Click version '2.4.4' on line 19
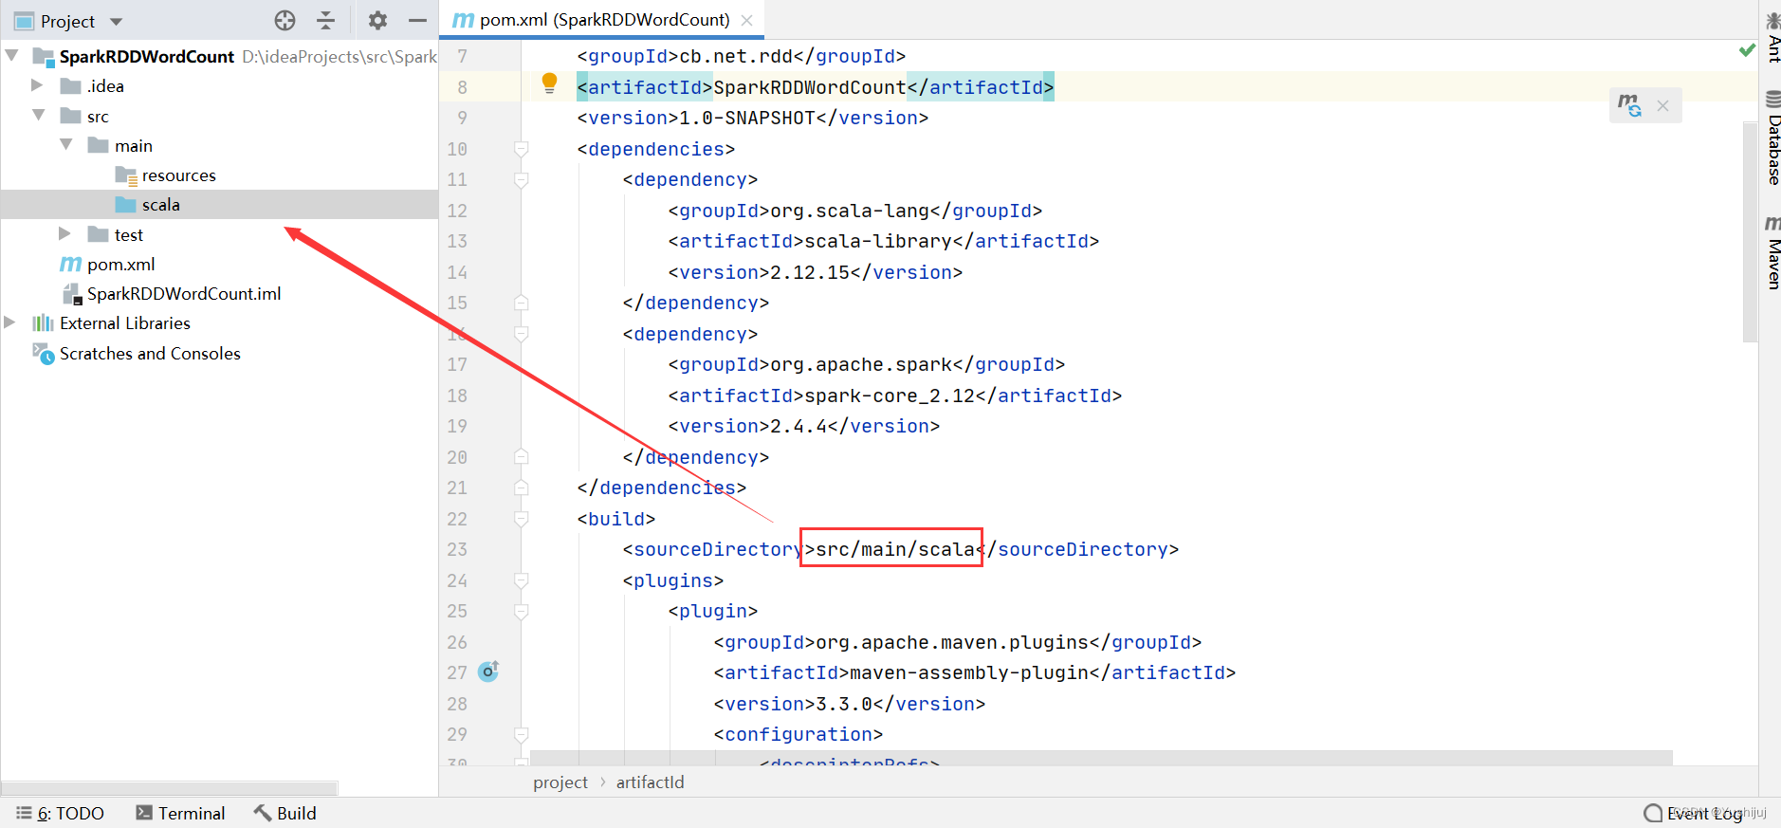 (799, 426)
